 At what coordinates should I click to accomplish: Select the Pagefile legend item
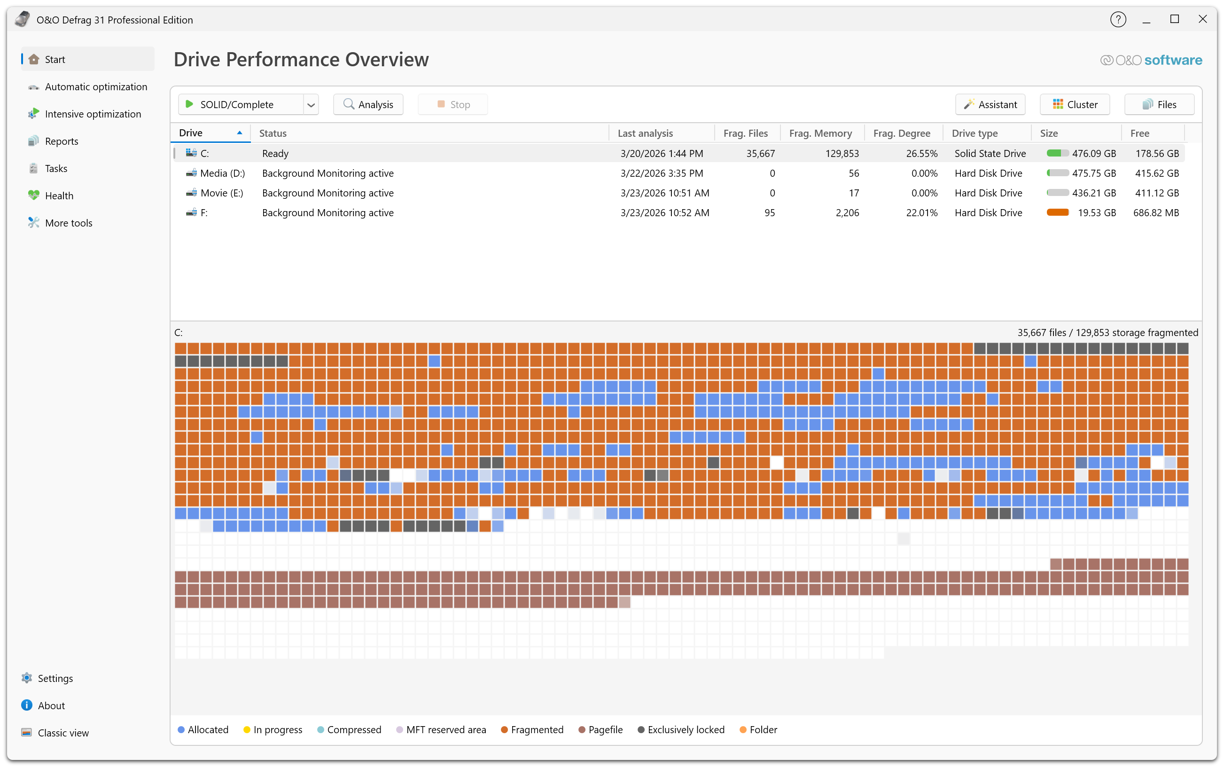click(600, 729)
